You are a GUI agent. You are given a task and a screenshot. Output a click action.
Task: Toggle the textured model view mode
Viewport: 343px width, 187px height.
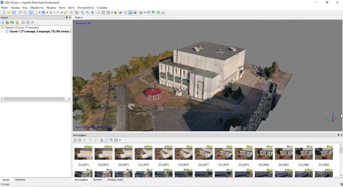pyautogui.click(x=130, y=12)
